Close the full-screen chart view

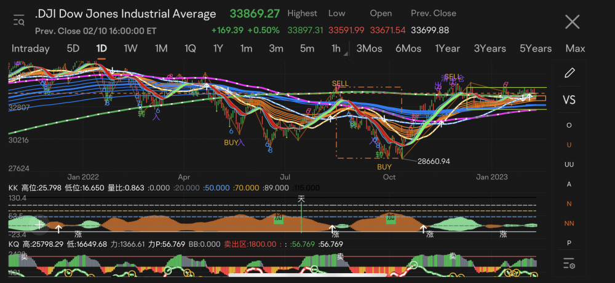click(572, 22)
